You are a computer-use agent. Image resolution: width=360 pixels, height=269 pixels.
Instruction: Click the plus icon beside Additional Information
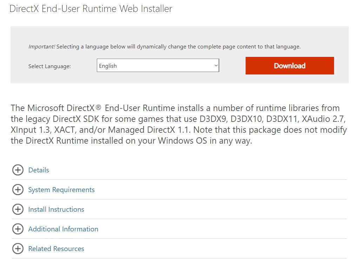pos(18,229)
